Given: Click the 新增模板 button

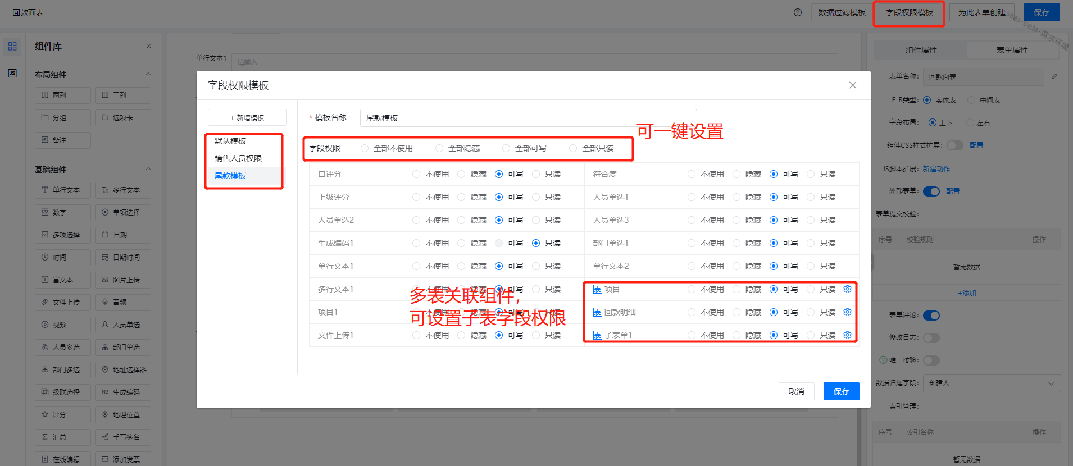Looking at the screenshot, I should click(247, 118).
